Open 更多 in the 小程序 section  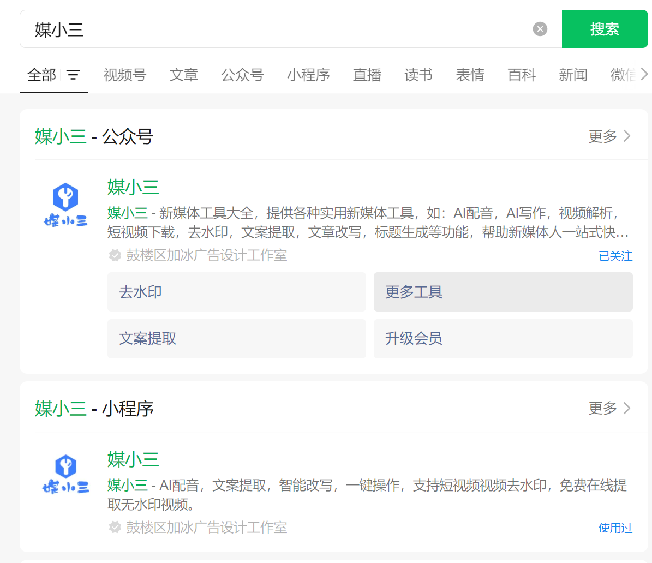click(x=609, y=408)
